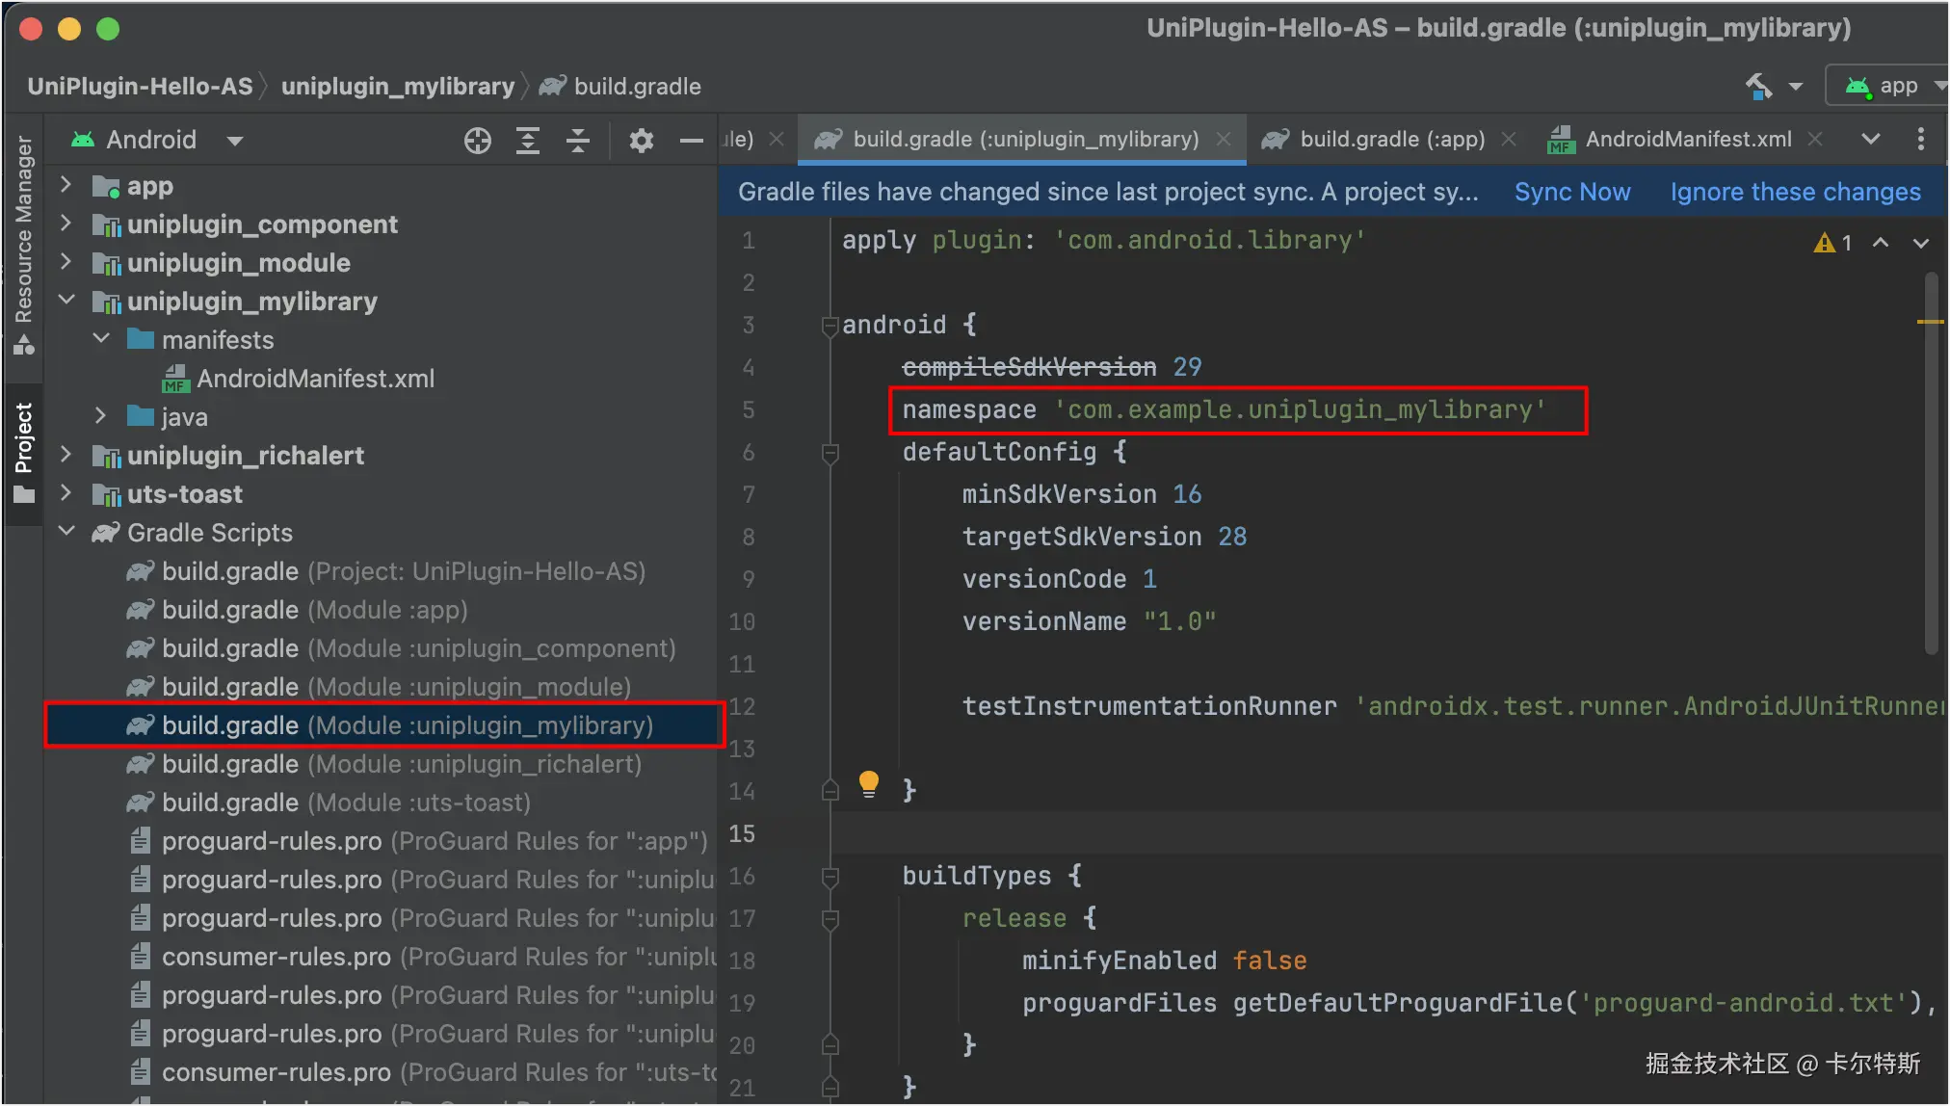Open the Android project view dropdown

tap(234, 141)
